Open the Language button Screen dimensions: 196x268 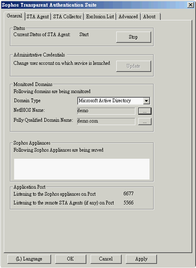29,259
